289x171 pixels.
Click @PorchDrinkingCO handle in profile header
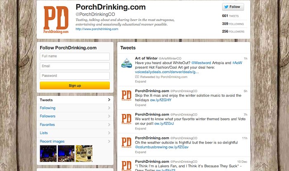pos(95,14)
